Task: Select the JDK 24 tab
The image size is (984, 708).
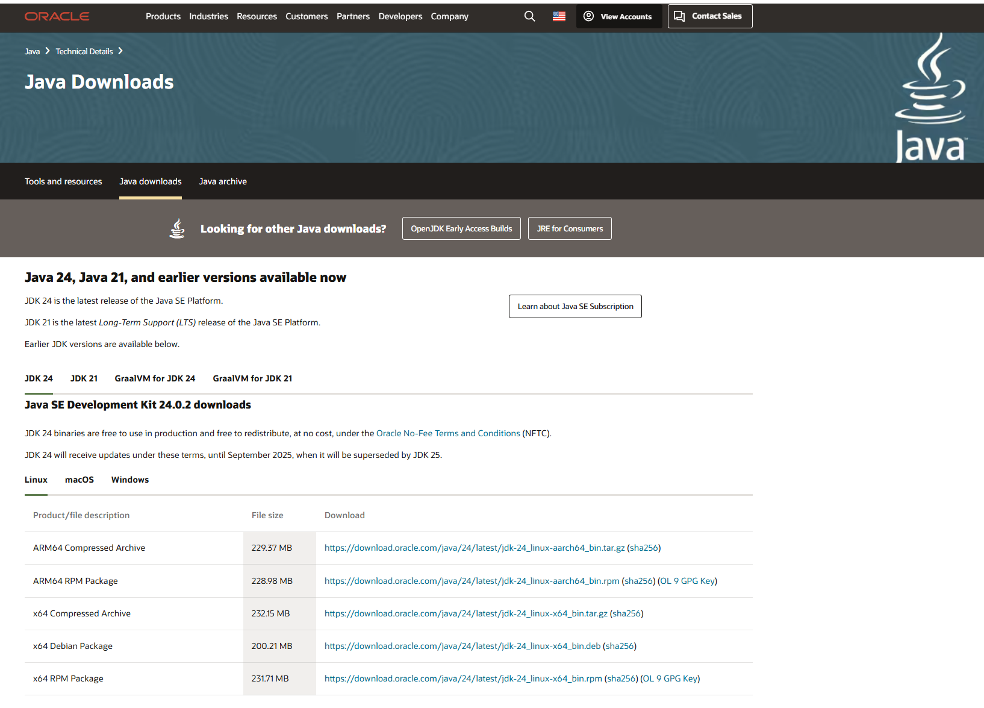Action: coord(39,378)
